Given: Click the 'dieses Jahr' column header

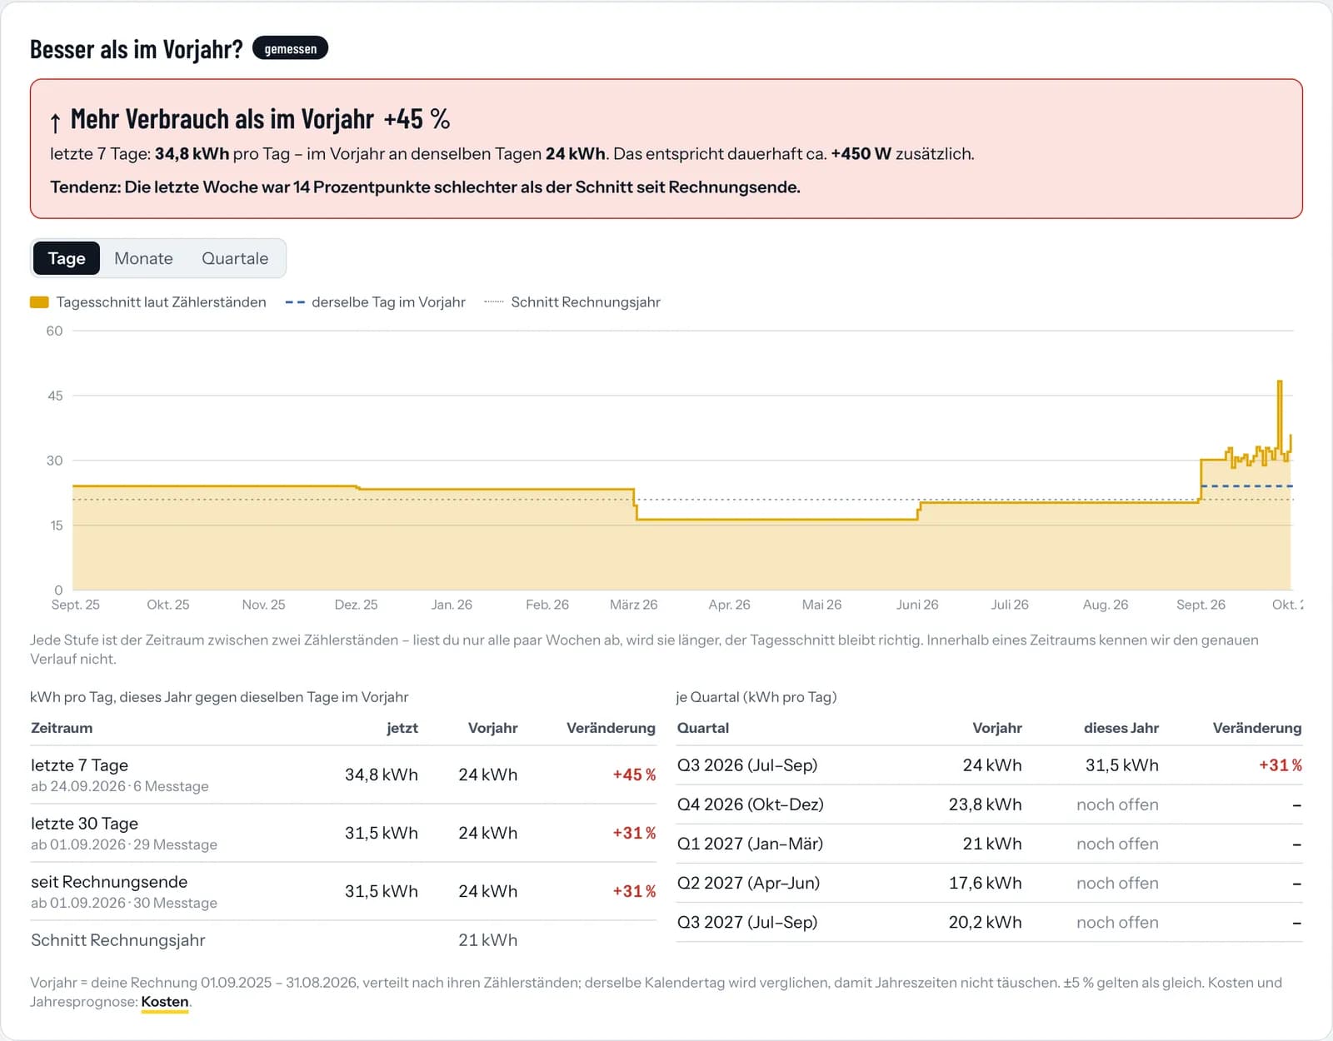Looking at the screenshot, I should (x=1121, y=728).
